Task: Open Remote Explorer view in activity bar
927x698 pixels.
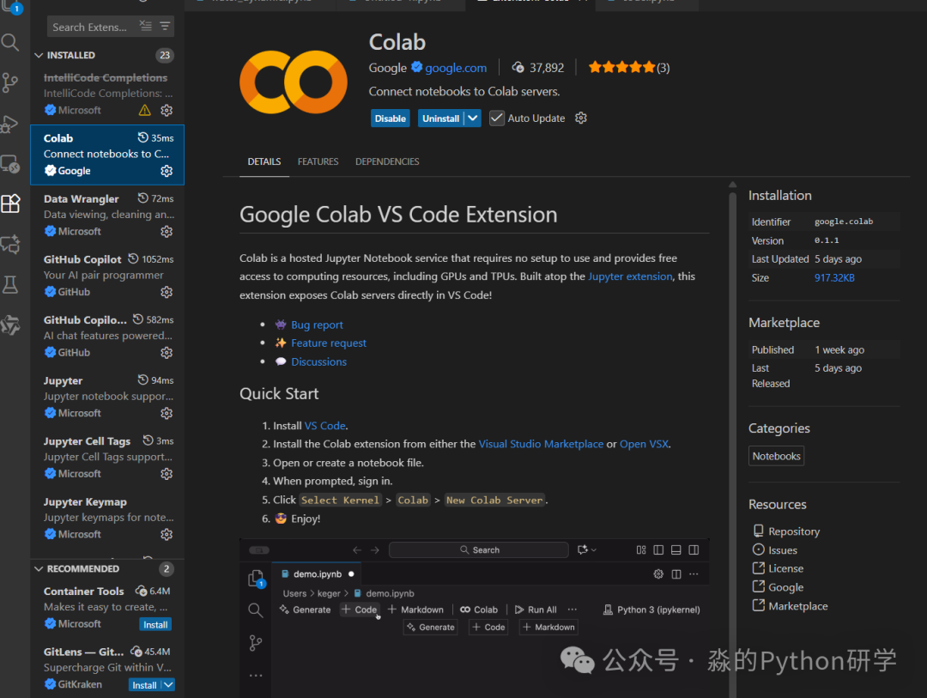Action: coord(10,164)
